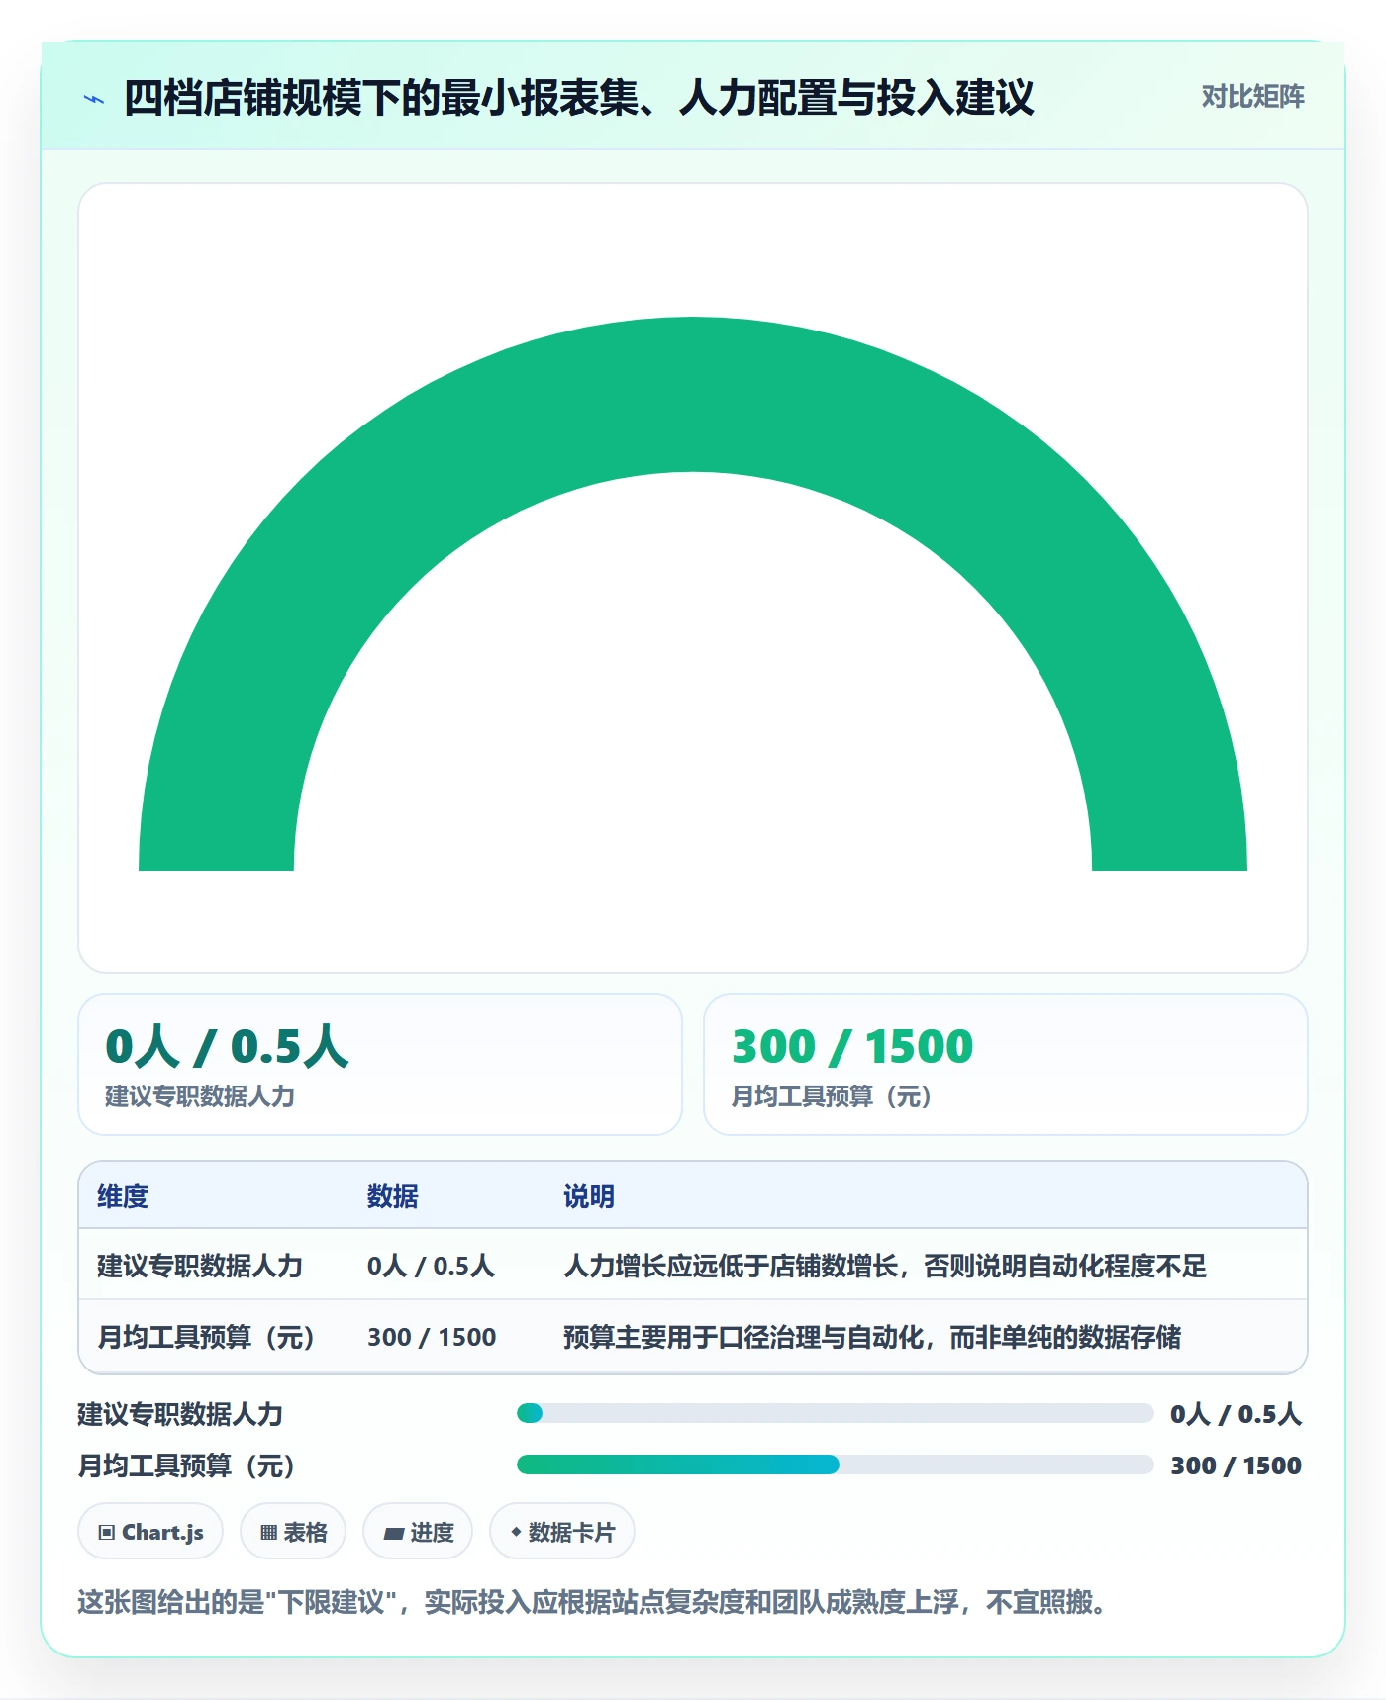Image resolution: width=1386 pixels, height=1700 pixels.
Task: Click the 进度 tag chip
Action: [418, 1532]
